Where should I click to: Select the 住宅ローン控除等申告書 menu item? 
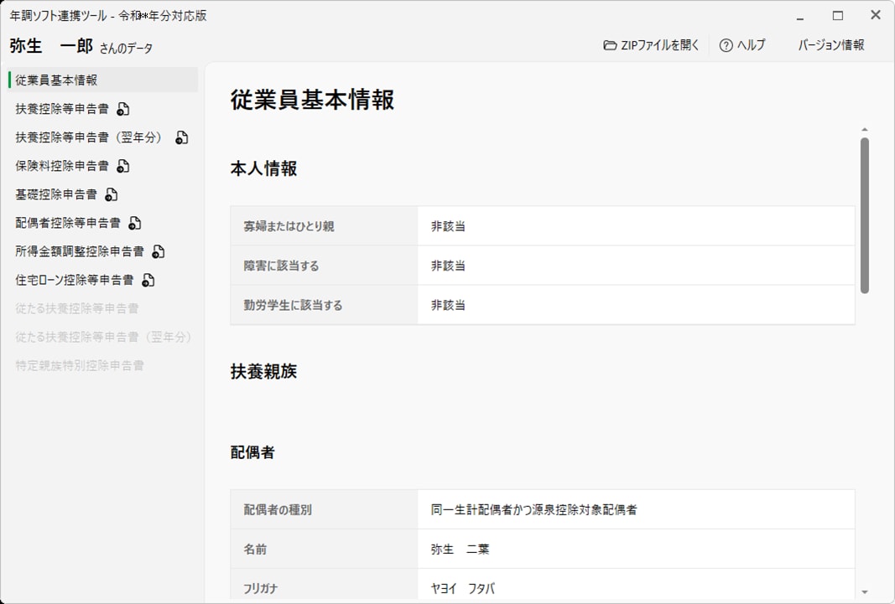74,280
